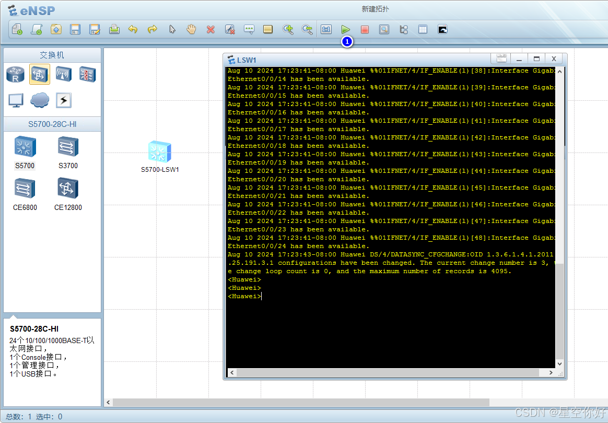This screenshot has width=608, height=423.
Task: Minimize the LSW1 terminal window
Action: [519, 58]
